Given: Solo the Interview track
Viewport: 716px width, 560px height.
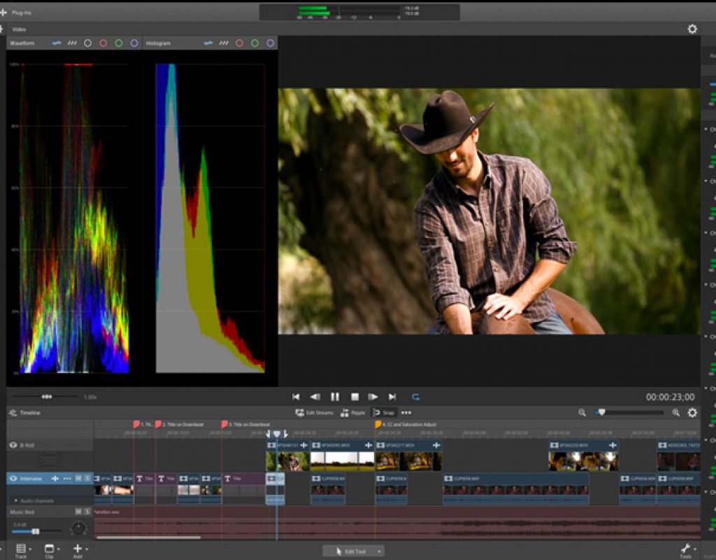Looking at the screenshot, I should 87,479.
